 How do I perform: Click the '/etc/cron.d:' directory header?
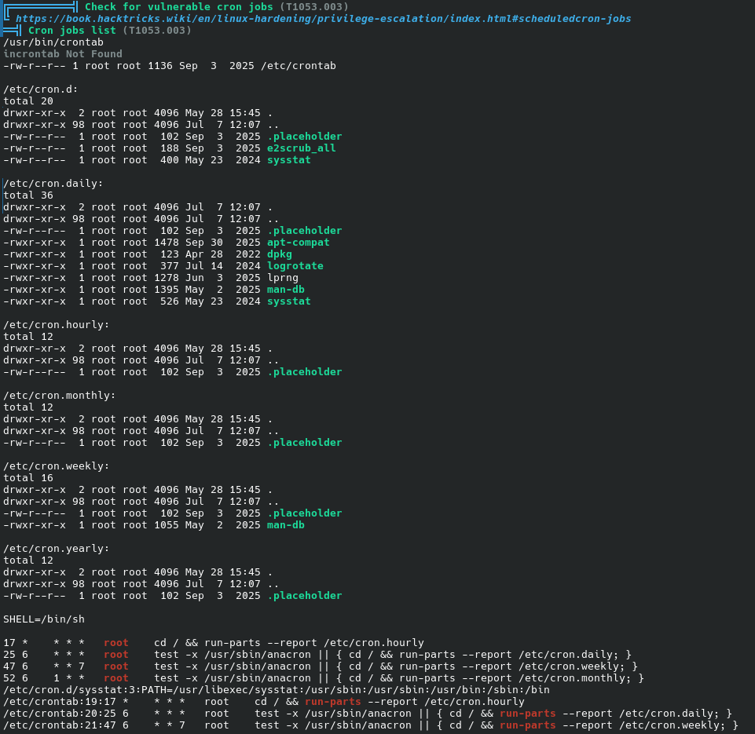pos(40,89)
